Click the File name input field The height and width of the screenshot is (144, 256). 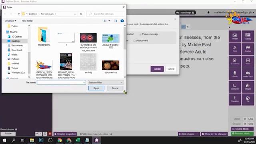click(x=61, y=83)
